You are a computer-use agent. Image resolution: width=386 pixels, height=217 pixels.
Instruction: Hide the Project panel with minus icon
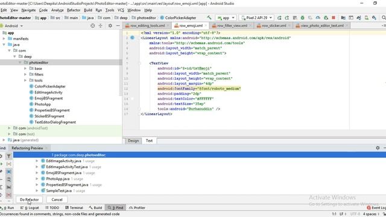118,25
